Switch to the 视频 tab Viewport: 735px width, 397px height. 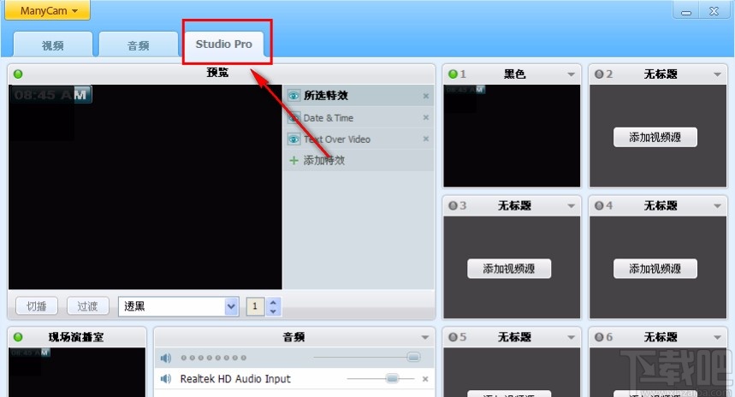point(52,45)
